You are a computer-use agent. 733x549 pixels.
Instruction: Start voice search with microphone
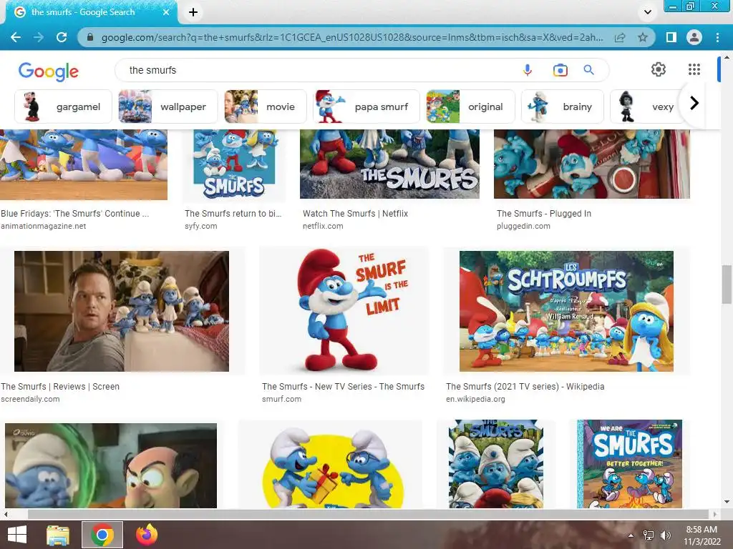pyautogui.click(x=528, y=70)
